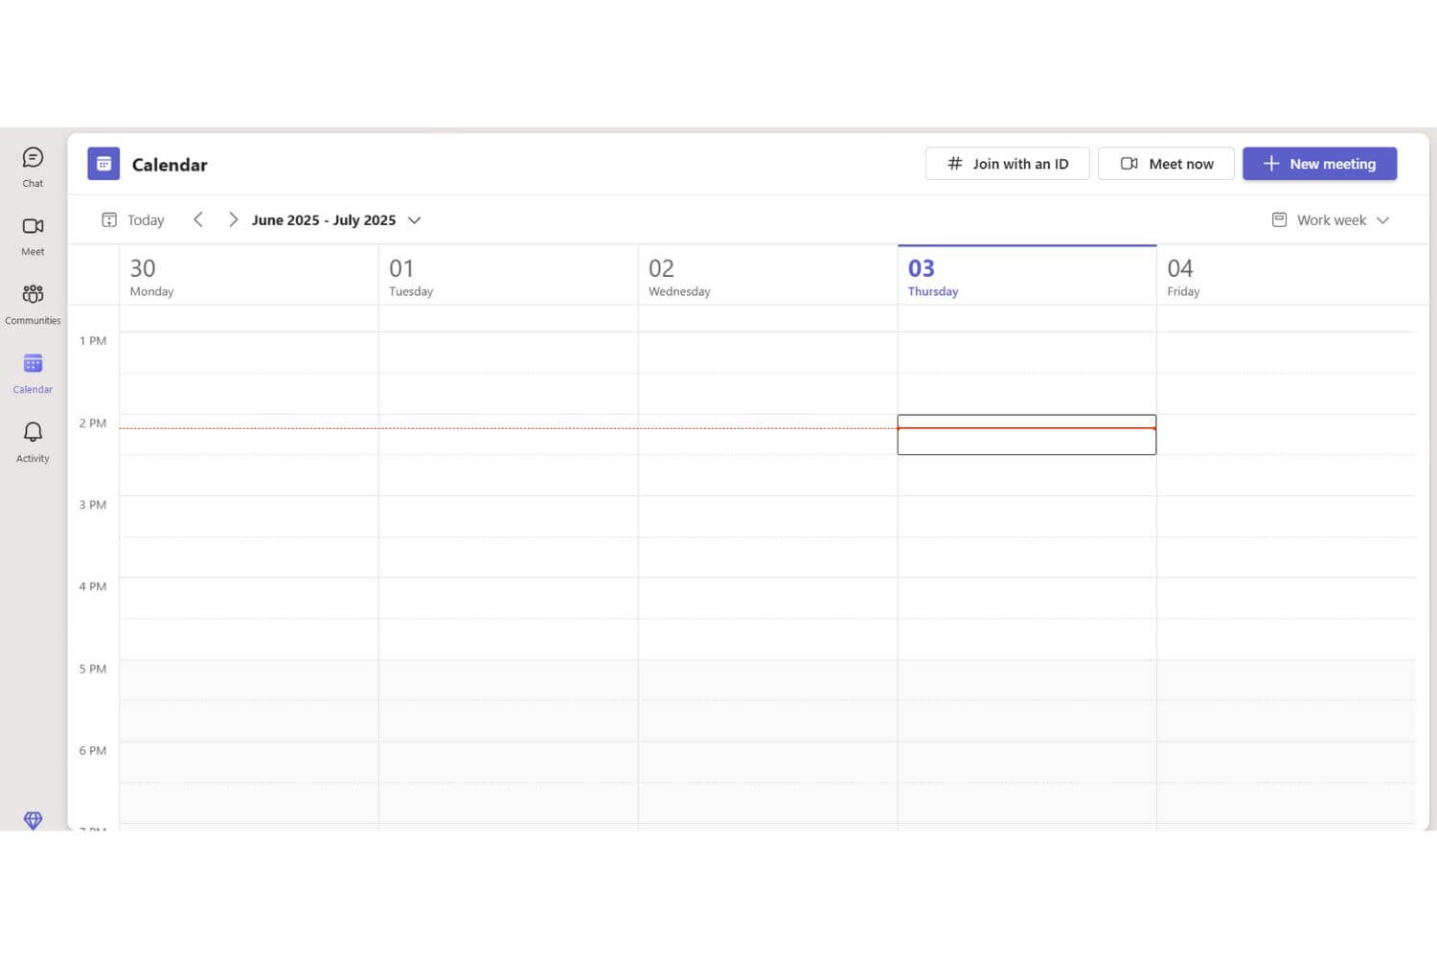This screenshot has width=1437, height=958.
Task: Open the Meet section in sidebar
Action: pyautogui.click(x=33, y=236)
